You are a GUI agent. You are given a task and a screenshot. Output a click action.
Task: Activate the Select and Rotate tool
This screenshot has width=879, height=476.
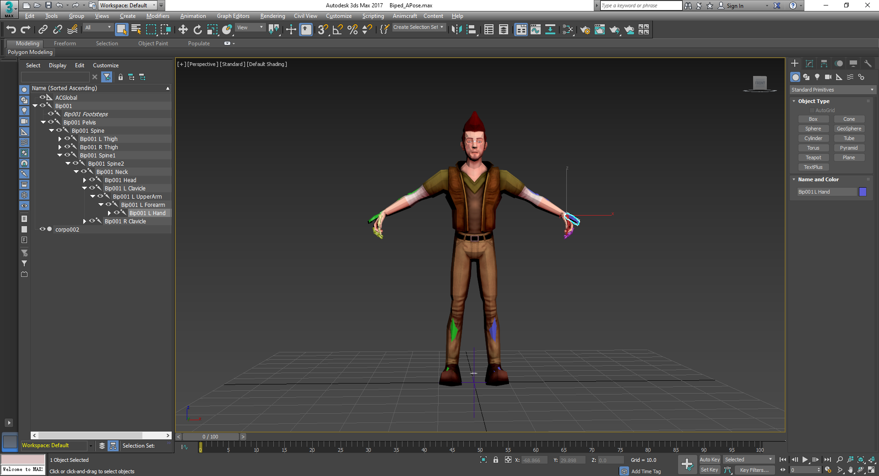pos(198,30)
